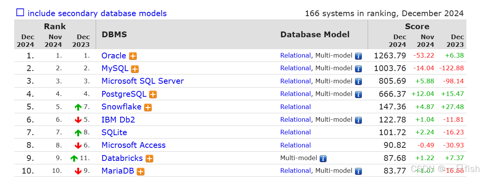Viewport: 481px width, 177px height.
Task: Open the info icon in Oracle's row
Action: pos(358,56)
